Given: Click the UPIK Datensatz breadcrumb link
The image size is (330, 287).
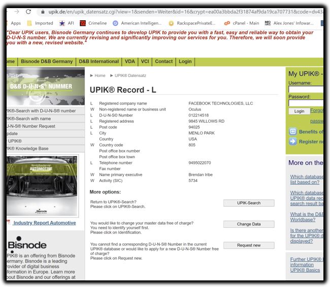Looking at the screenshot, I should 130,76.
